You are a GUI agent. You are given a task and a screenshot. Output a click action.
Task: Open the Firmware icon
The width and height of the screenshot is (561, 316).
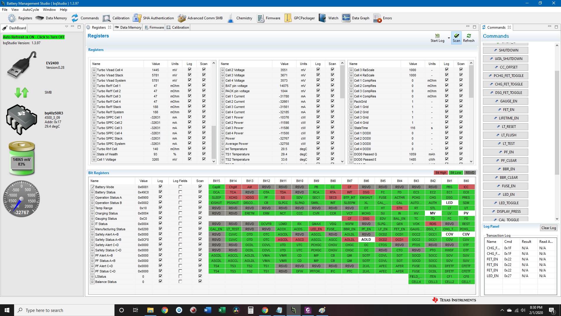click(259, 18)
